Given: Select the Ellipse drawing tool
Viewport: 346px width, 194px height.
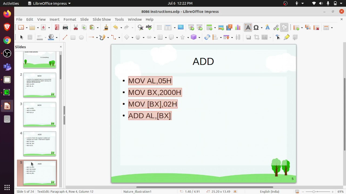Looking at the screenshot, I should 81,37.
